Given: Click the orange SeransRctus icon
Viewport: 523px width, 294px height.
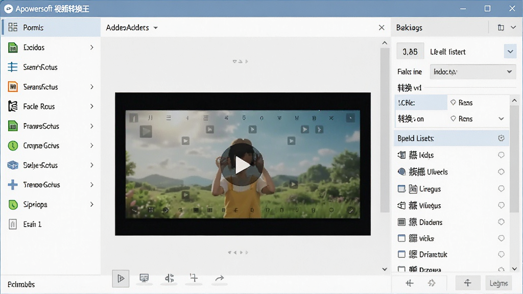Looking at the screenshot, I should pos(13,87).
